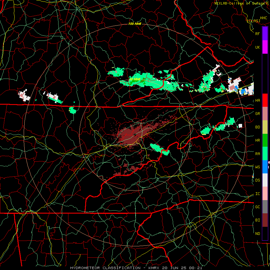
Task: Pick the dusty pink GR legend swatch
Action: pos(265,114)
